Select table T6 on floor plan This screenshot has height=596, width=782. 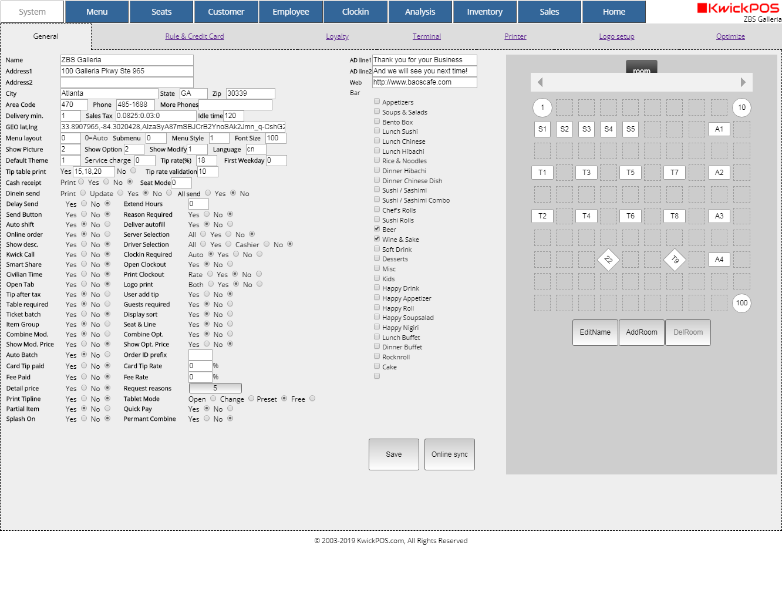tap(631, 216)
